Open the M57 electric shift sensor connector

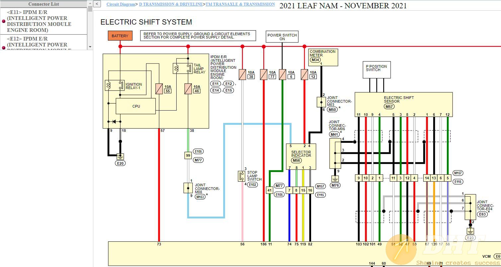389,107
